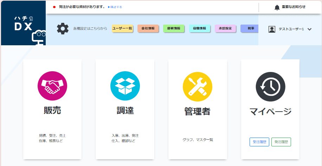Open 発注履歴 from マイページ
This screenshot has height=166, width=322.
281,142
